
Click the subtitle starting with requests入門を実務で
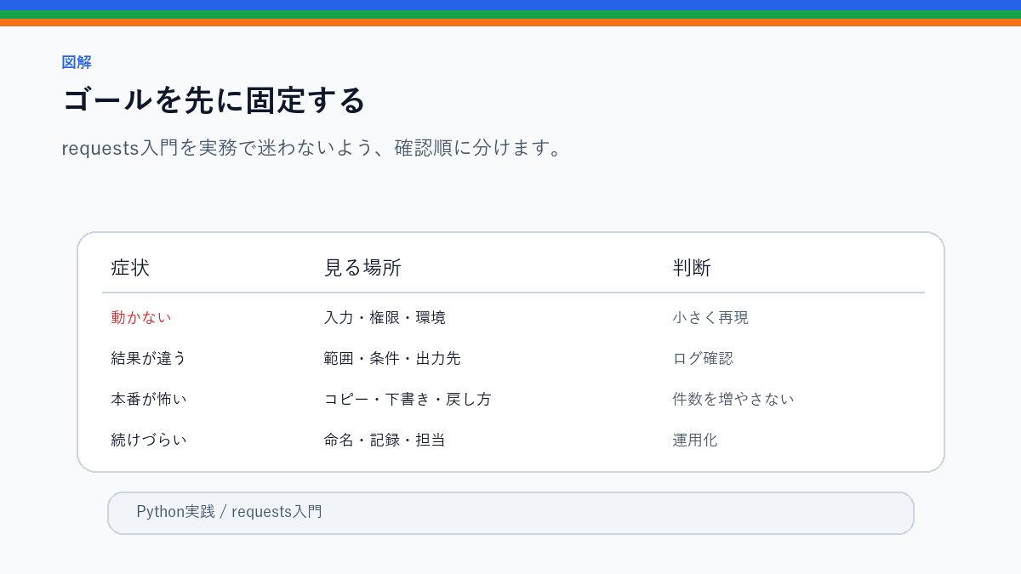pos(312,148)
